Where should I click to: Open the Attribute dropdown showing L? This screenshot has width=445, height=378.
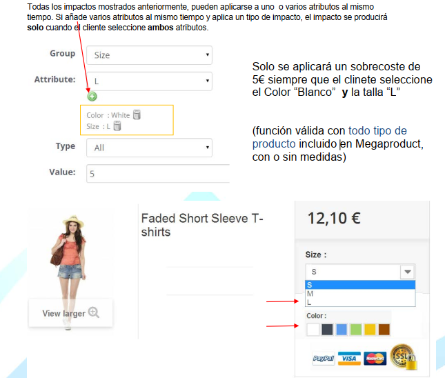click(149, 81)
